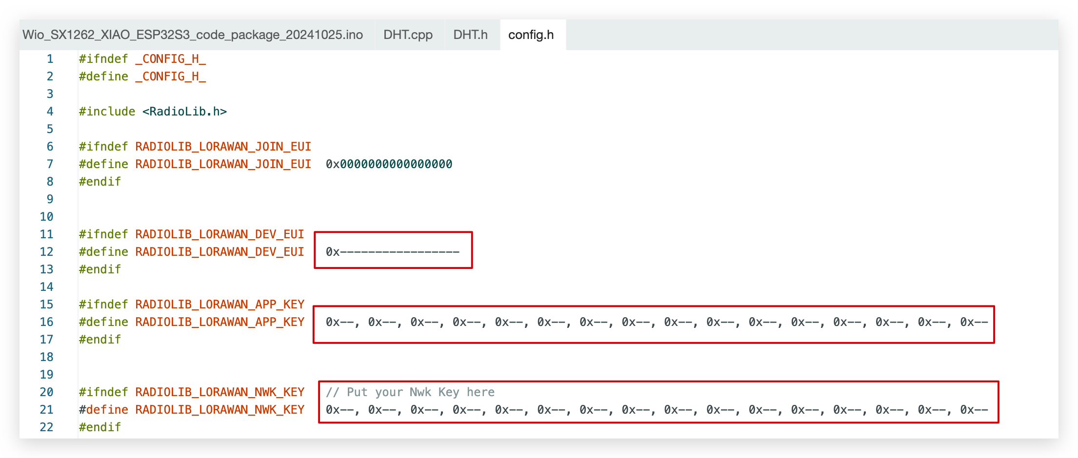Click line number 12 in the gutter
Screen dimensions: 1078x458
click(x=47, y=252)
